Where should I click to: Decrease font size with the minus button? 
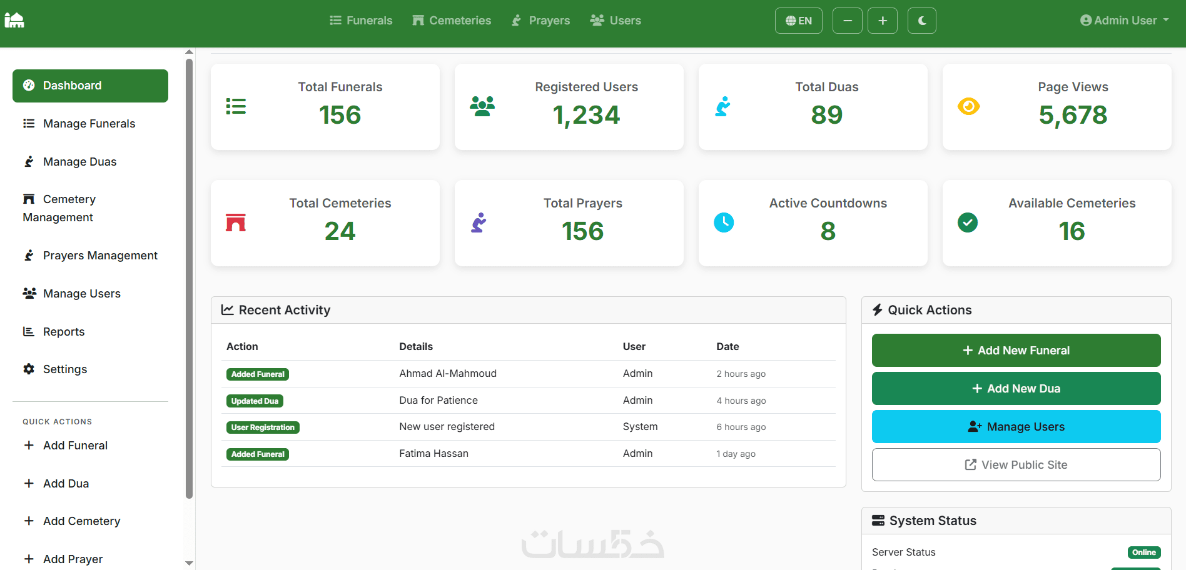pyautogui.click(x=848, y=21)
